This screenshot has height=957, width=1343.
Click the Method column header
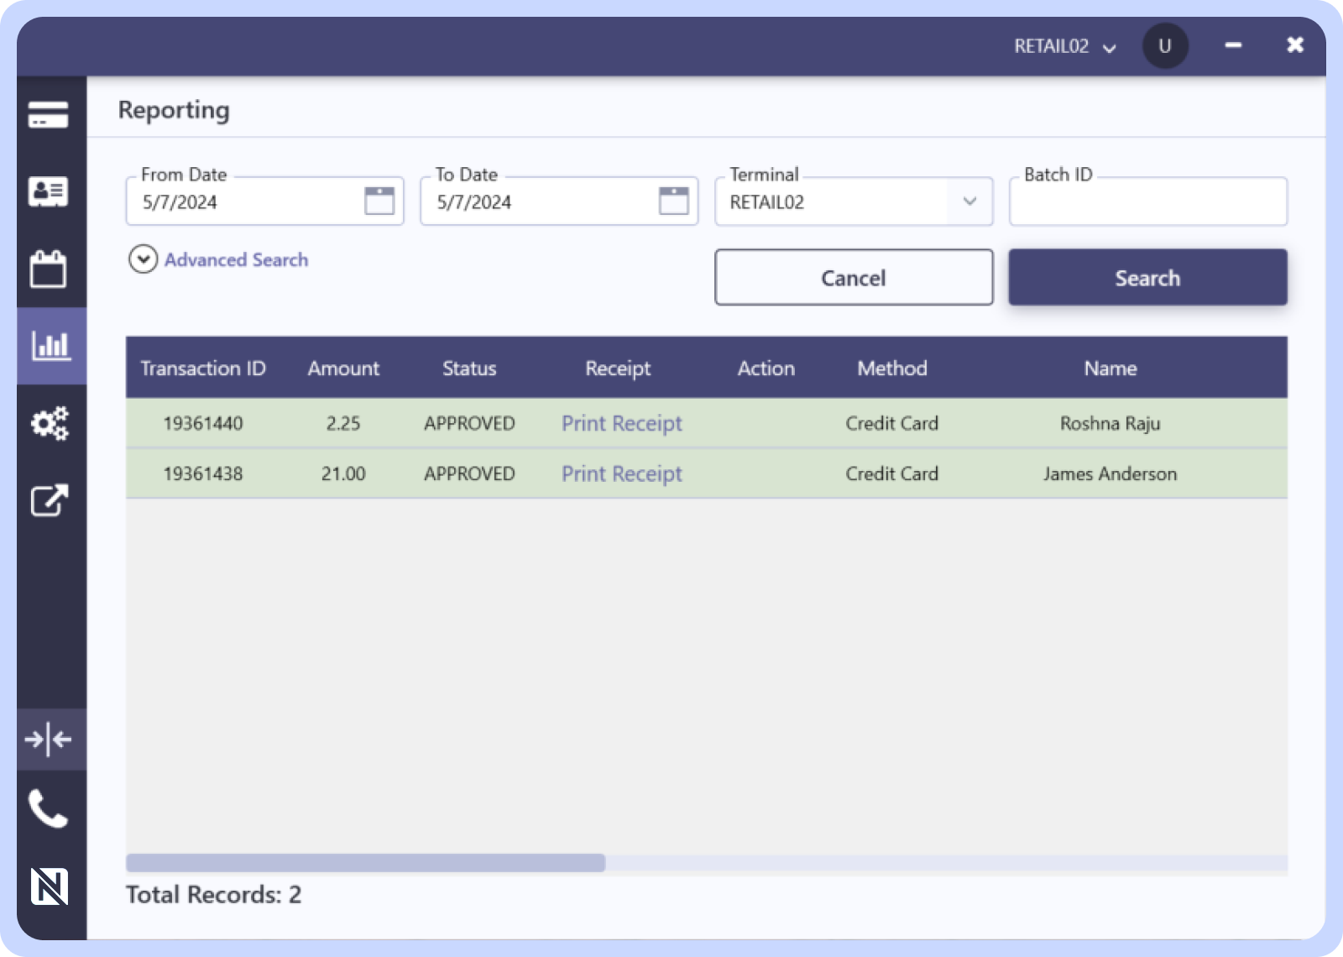coord(892,369)
